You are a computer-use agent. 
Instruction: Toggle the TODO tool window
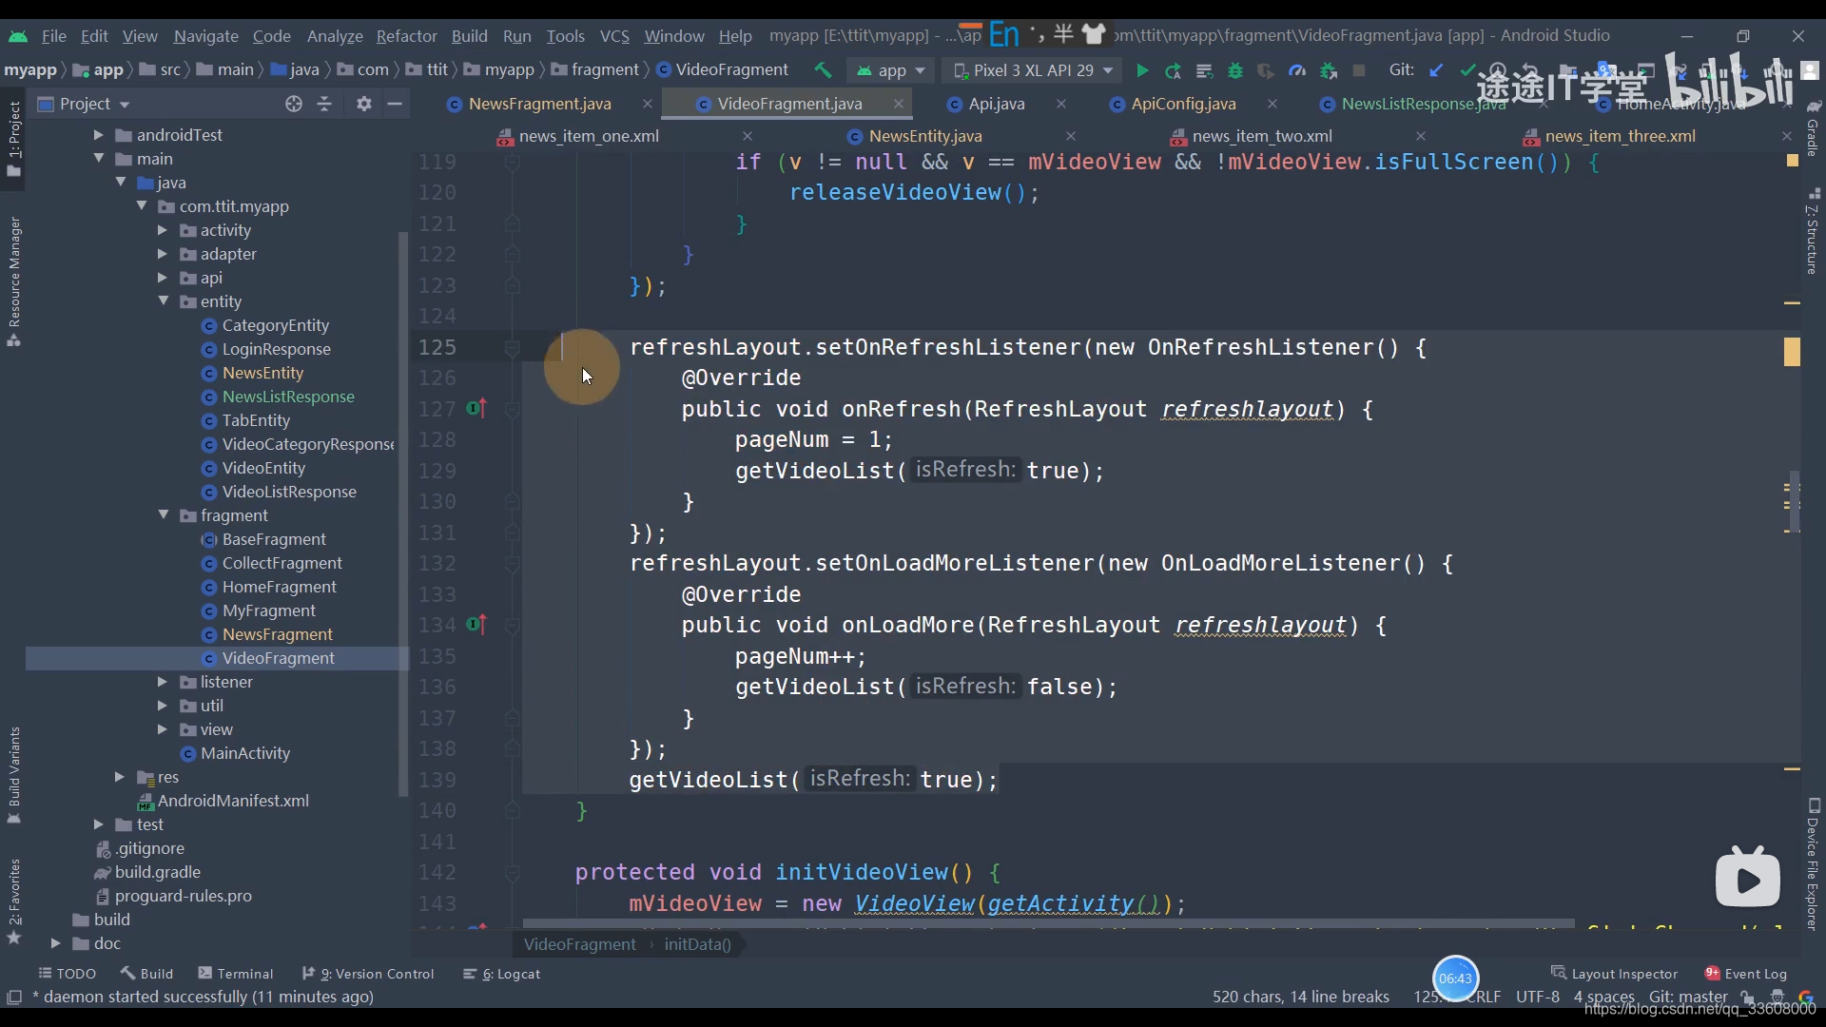coord(68,974)
